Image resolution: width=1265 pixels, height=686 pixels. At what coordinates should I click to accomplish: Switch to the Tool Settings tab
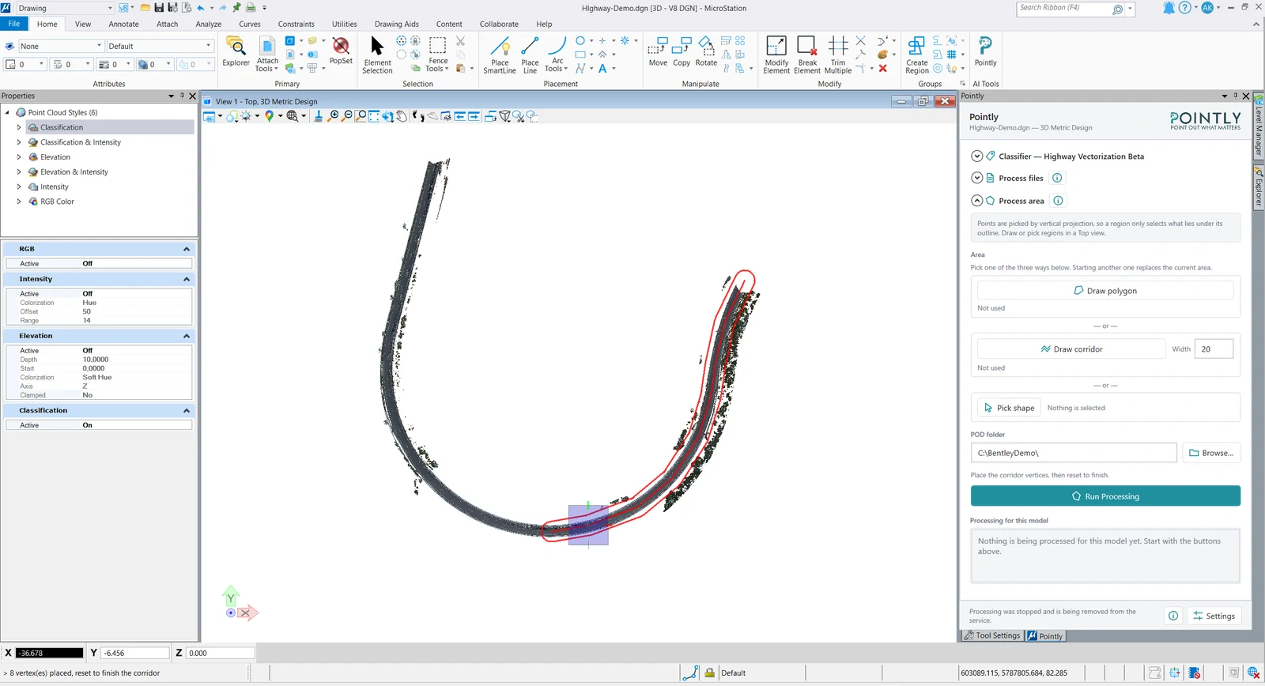993,635
